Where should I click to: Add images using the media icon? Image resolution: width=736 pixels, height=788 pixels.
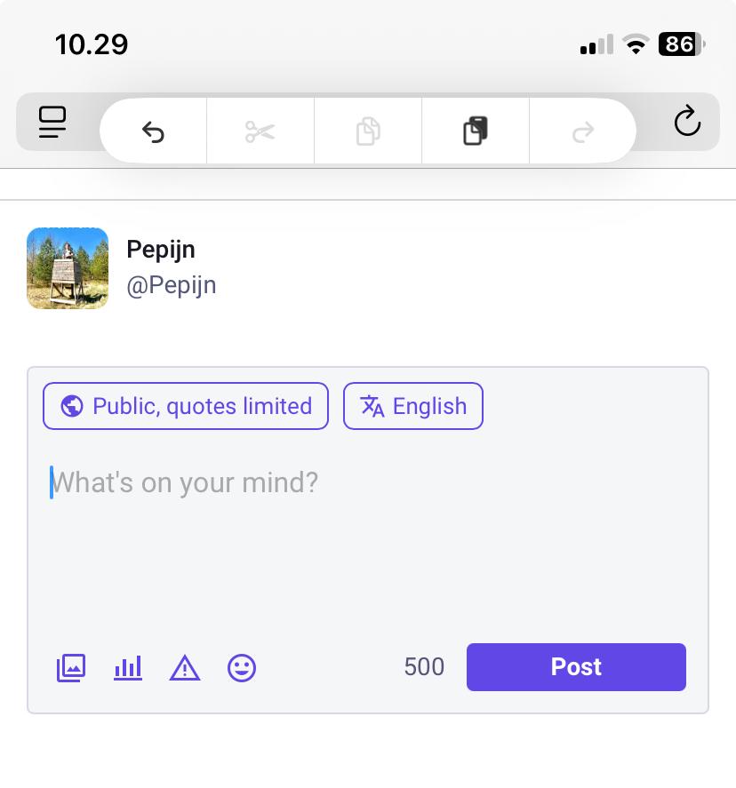pos(71,667)
